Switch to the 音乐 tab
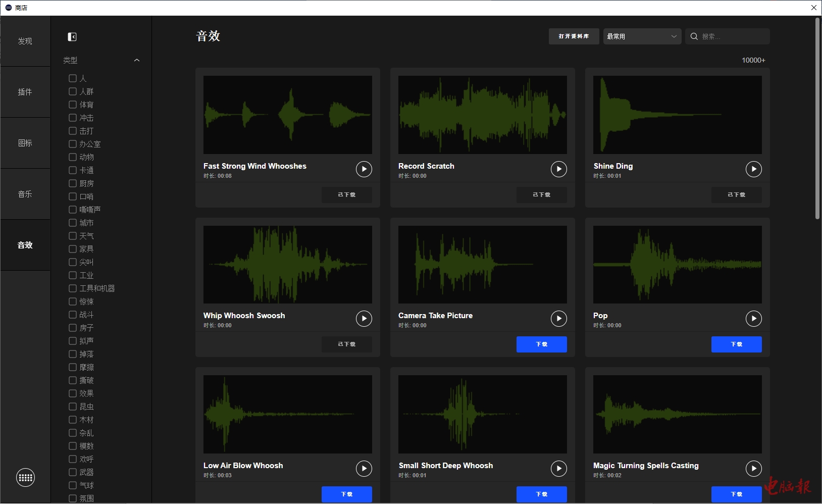The width and height of the screenshot is (822, 504). pyautogui.click(x=25, y=194)
